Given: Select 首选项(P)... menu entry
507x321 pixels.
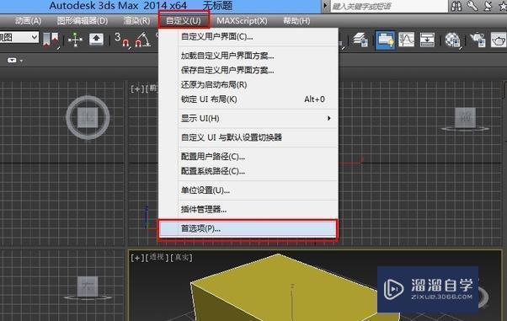Looking at the screenshot, I should [x=248, y=229].
